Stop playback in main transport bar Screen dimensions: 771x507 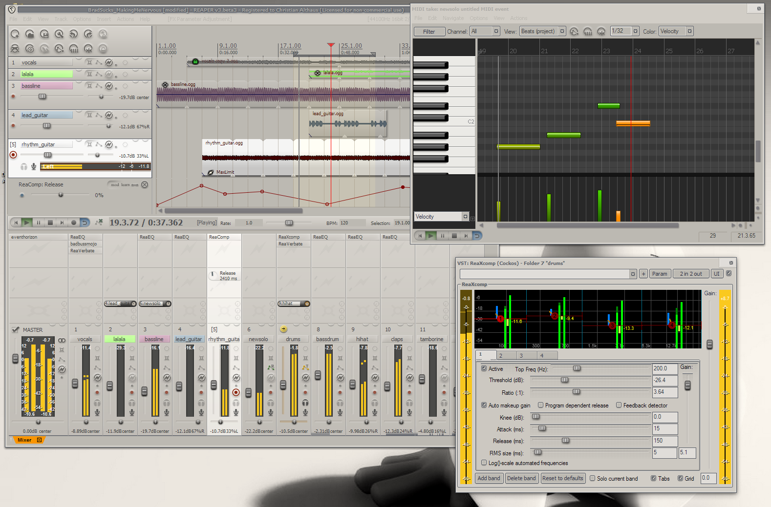50,223
